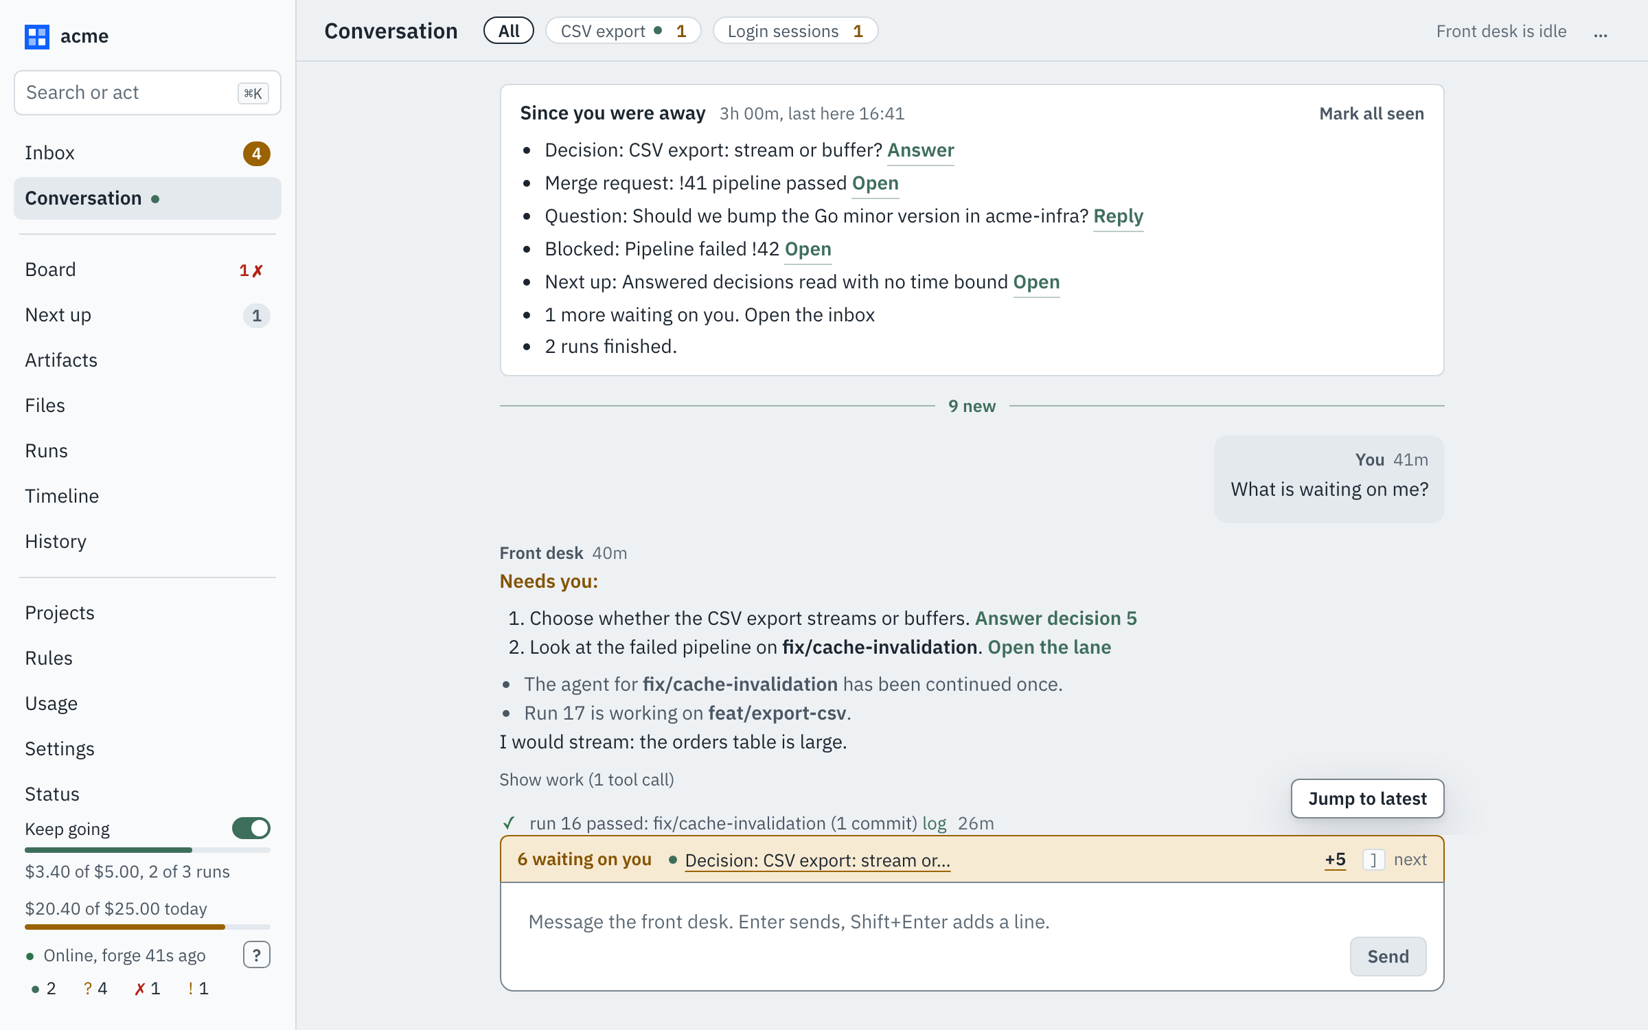
Task: Open Inbox in the sidebar
Action: click(x=148, y=153)
